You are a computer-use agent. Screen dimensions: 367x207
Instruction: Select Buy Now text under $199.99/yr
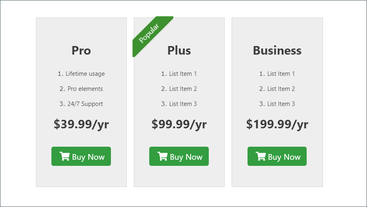click(x=284, y=157)
